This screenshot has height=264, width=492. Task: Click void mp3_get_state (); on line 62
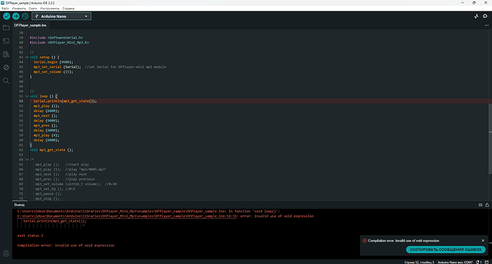tap(51, 150)
